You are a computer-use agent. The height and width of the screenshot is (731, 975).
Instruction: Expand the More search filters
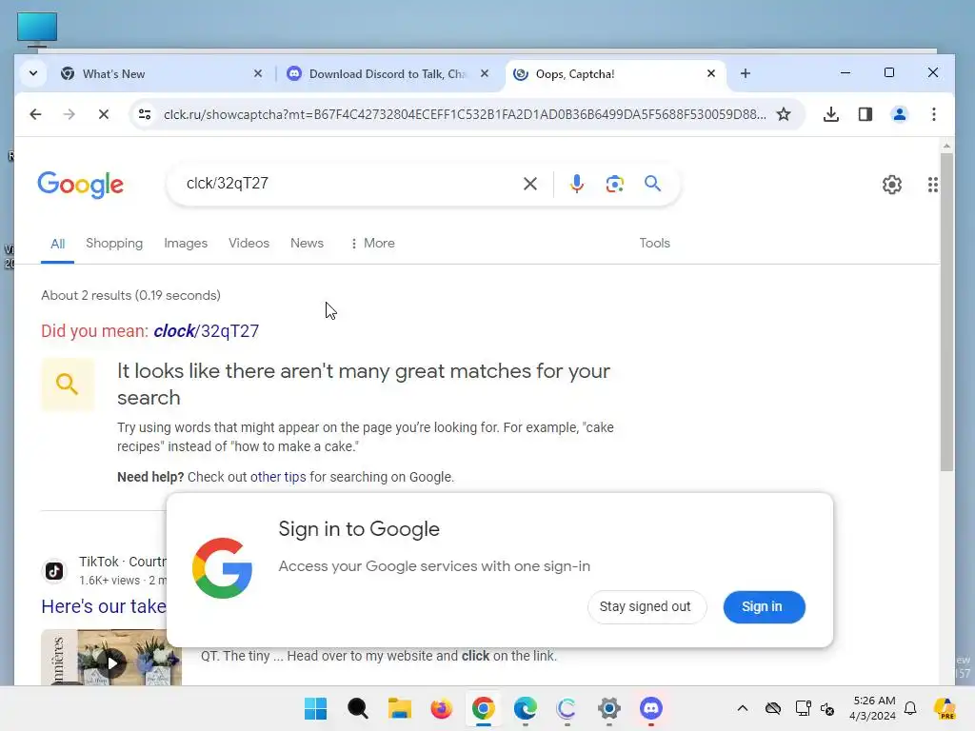(372, 243)
